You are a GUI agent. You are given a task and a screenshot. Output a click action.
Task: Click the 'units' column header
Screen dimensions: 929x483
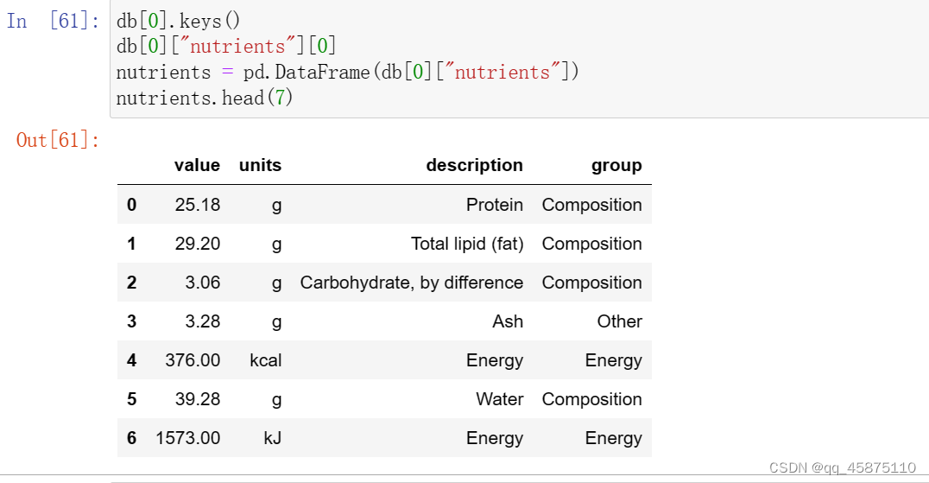[260, 165]
